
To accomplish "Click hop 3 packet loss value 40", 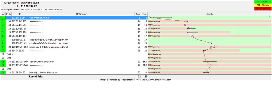I will click(x=10, y=25).
